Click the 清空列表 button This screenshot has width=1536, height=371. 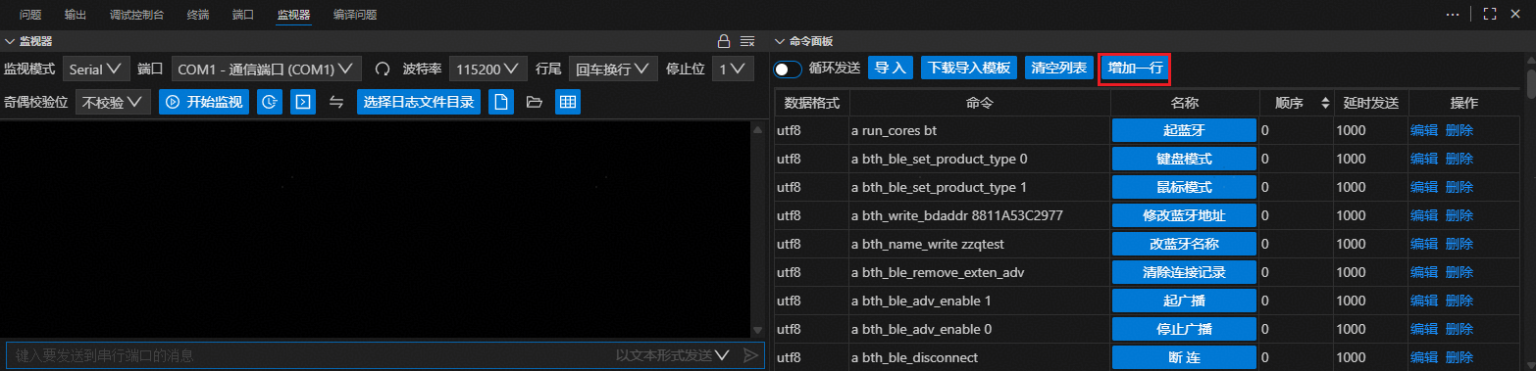[x=1058, y=69]
